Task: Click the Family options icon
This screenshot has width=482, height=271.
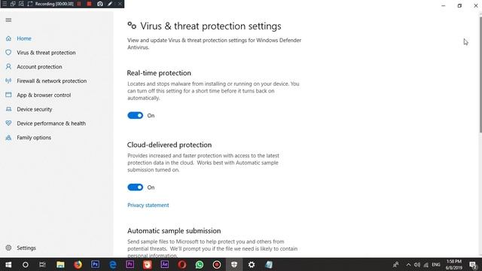Action: (x=8, y=138)
